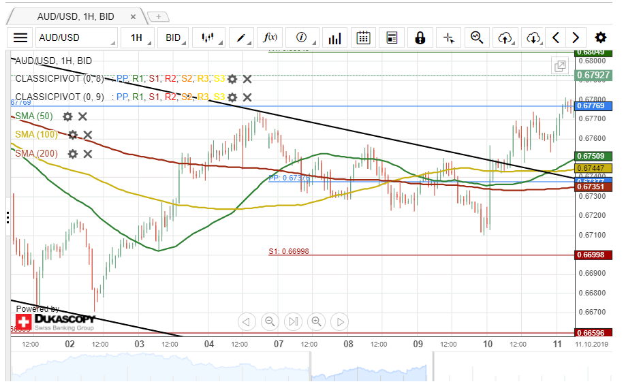The width and height of the screenshot is (624, 384).
Task: Click the bottom timeline overview navigator
Action: 293,367
